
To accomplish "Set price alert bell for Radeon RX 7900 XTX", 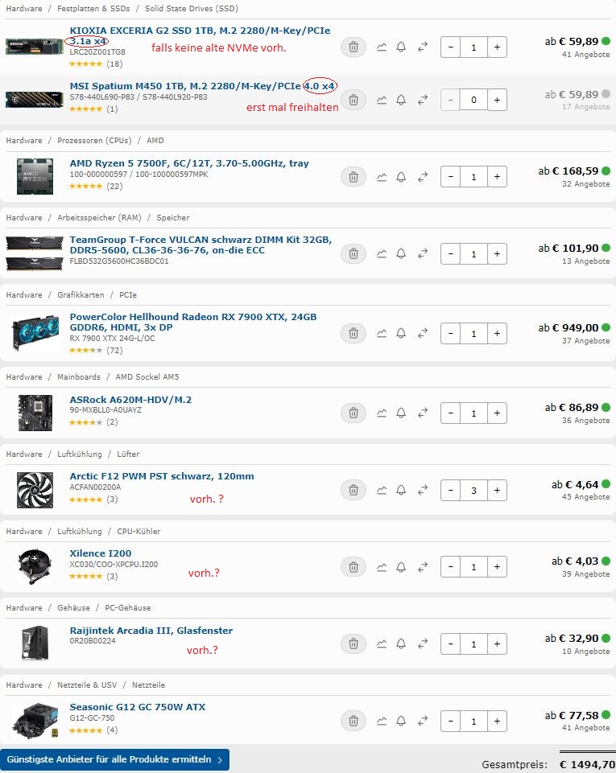I will 401,333.
